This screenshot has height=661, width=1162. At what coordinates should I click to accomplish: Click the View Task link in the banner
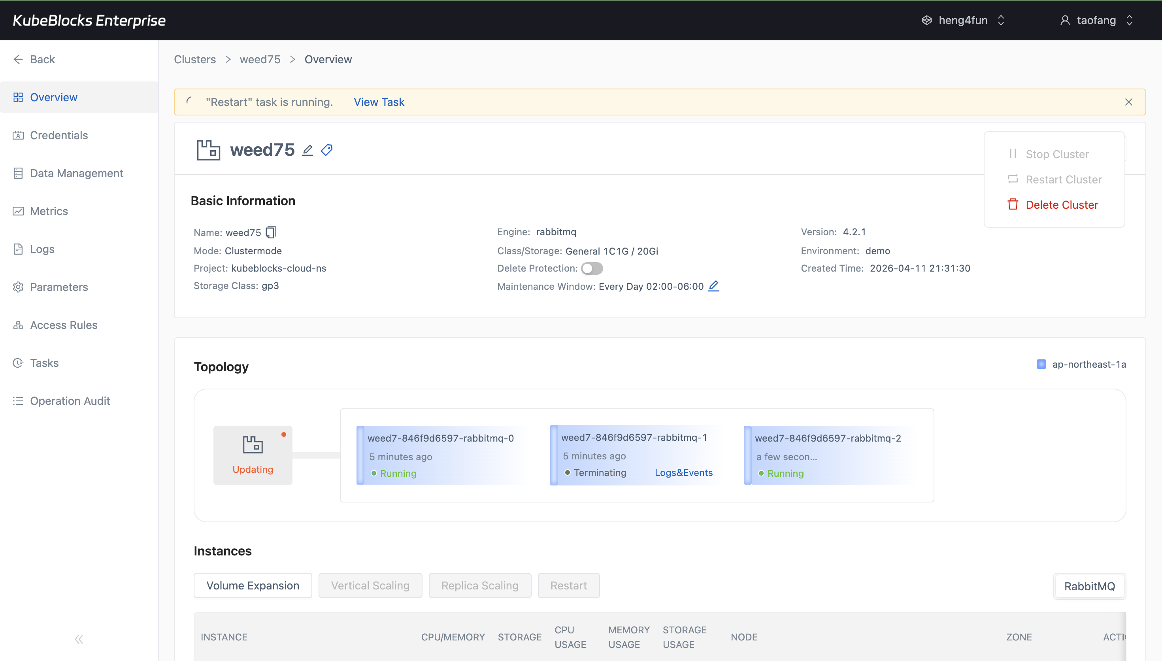click(x=379, y=102)
